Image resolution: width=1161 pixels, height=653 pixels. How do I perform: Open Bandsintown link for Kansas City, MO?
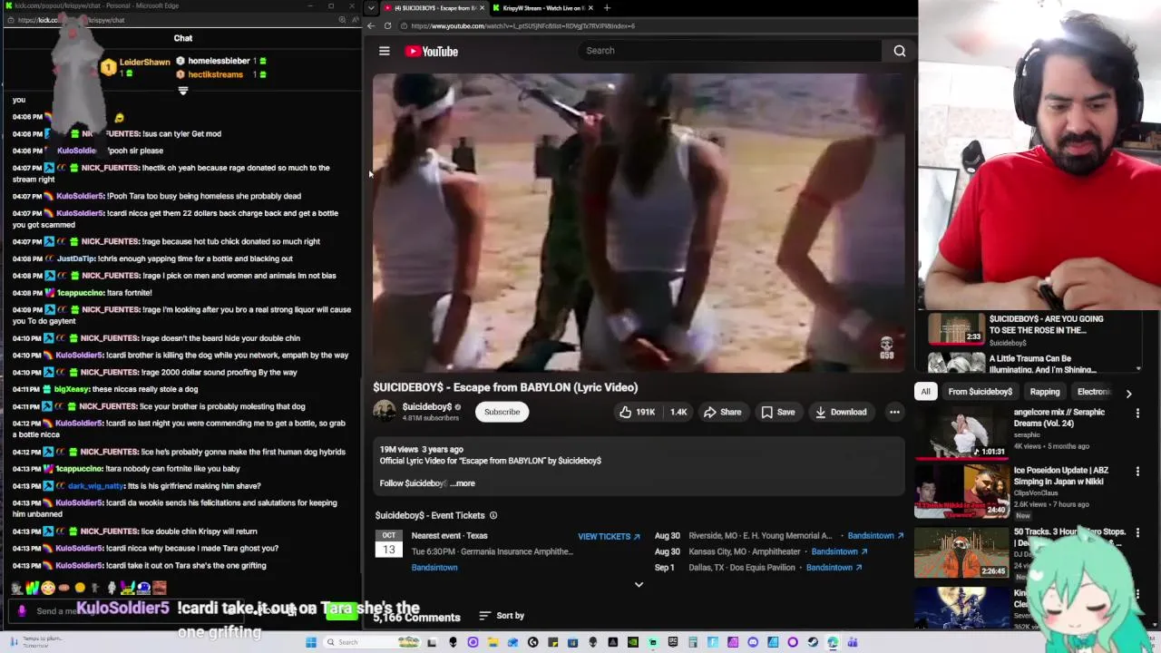839,551
